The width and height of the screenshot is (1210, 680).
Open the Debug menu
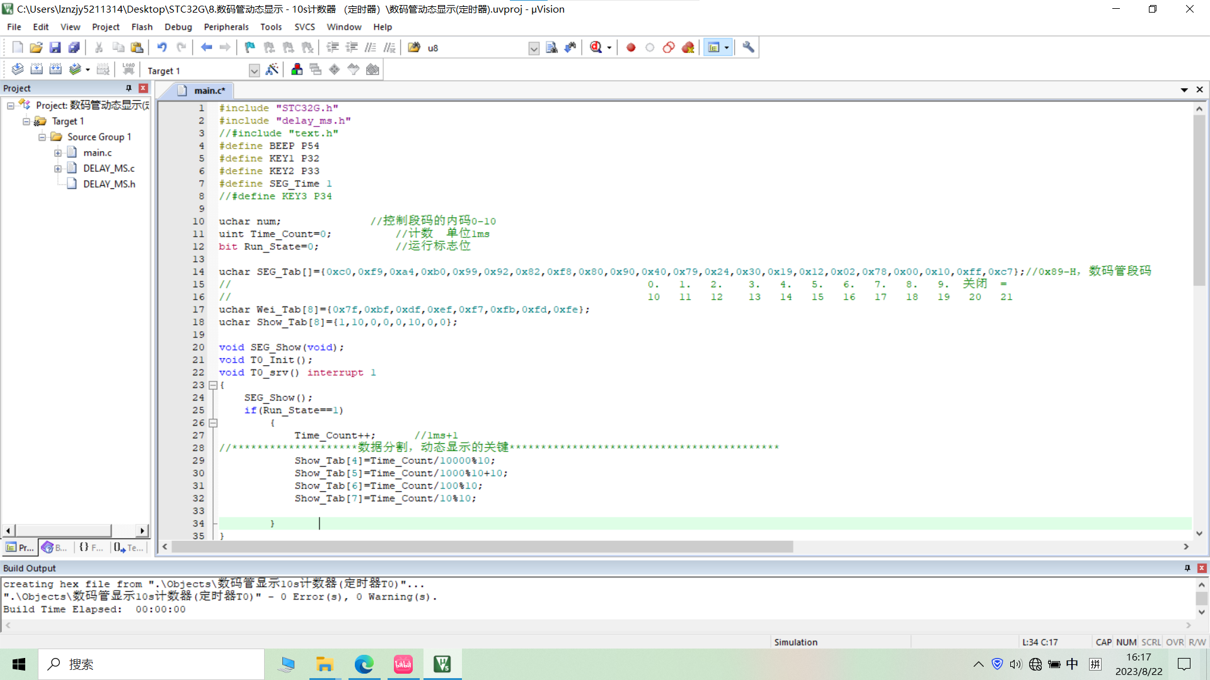click(x=178, y=26)
